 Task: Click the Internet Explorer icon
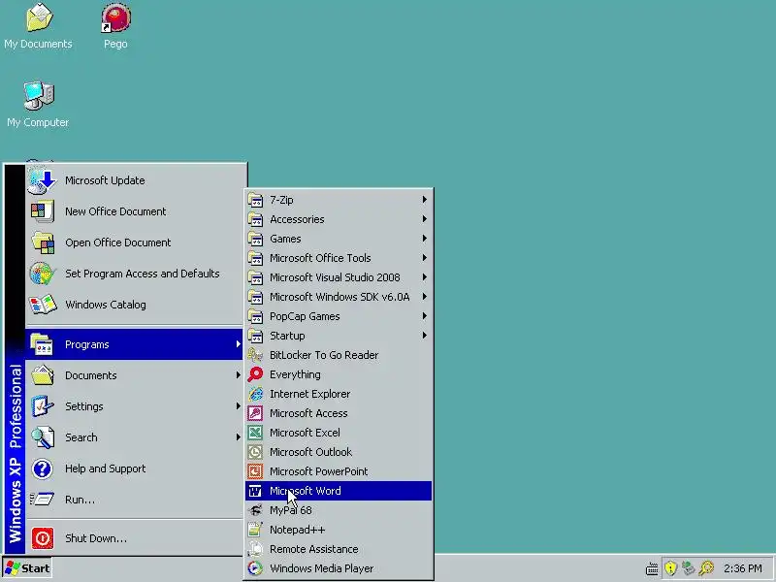[255, 394]
